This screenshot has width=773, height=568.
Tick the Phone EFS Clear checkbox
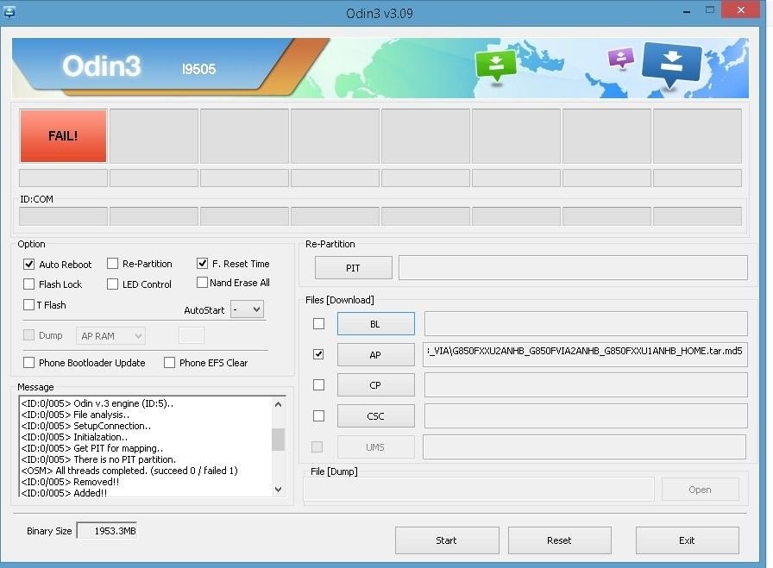[x=170, y=363]
